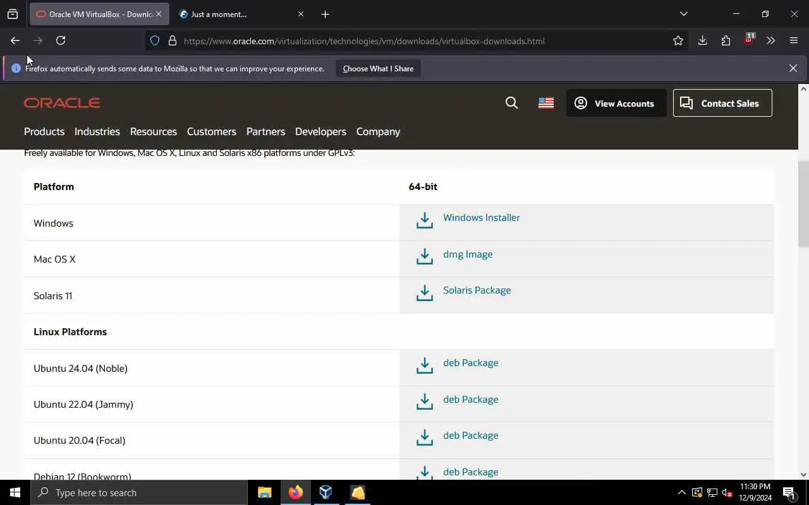Show hidden system tray icons
Screen dimensions: 809x505
(681, 492)
